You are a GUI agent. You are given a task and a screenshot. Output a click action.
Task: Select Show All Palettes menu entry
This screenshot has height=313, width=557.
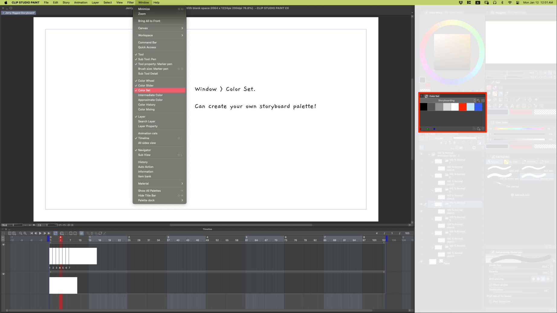pos(149,191)
